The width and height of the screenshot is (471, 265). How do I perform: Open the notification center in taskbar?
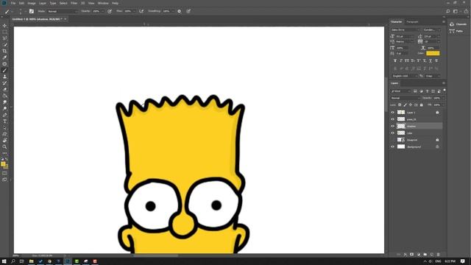click(463, 261)
